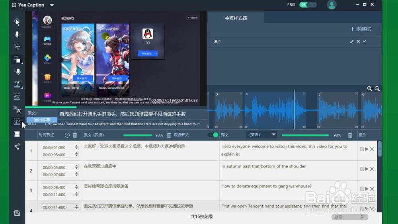Click trash icon next to 译文 93%
Image resolution: width=398 pixels, height=224 pixels.
(x=350, y=135)
